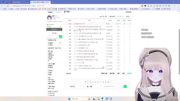
Task: Open 전체글보기 in the sidebar
Action: coord(51,43)
